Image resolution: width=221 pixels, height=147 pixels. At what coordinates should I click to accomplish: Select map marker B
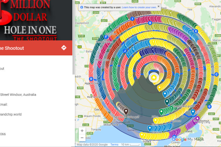[x=150, y=23]
